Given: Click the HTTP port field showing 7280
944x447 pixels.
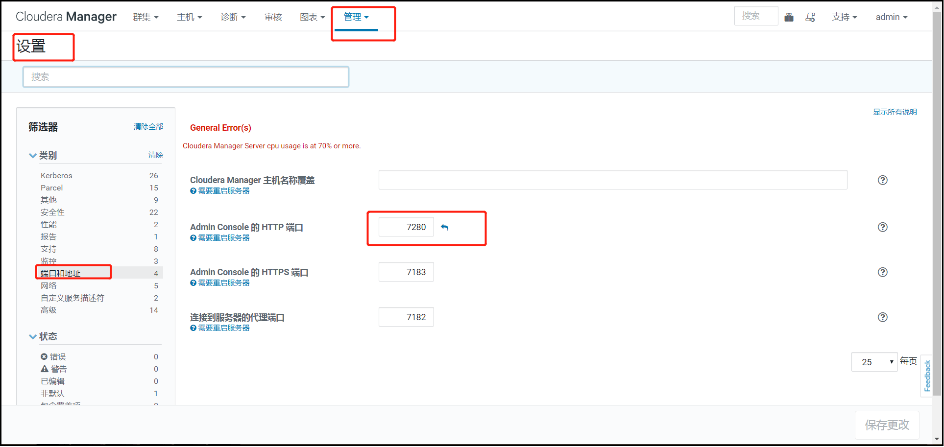Looking at the screenshot, I should click(x=406, y=227).
